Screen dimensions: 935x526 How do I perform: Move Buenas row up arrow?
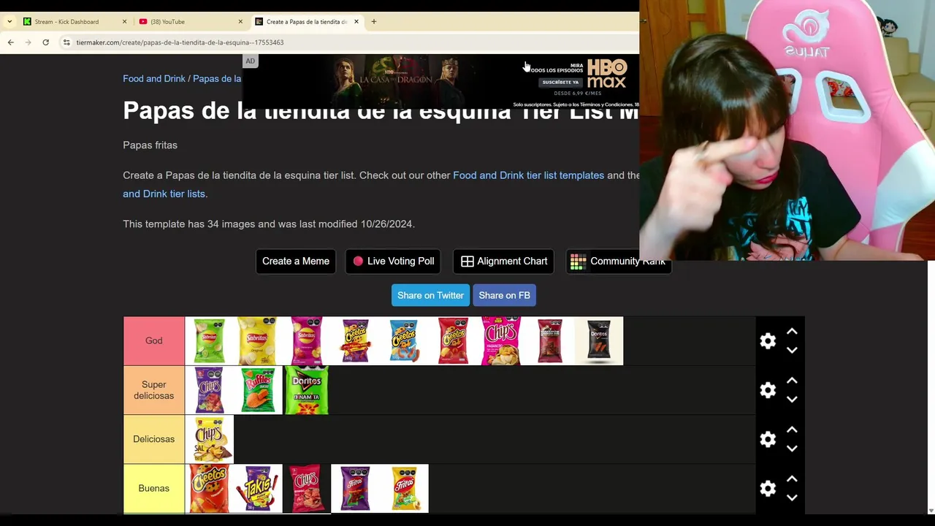[792, 479]
